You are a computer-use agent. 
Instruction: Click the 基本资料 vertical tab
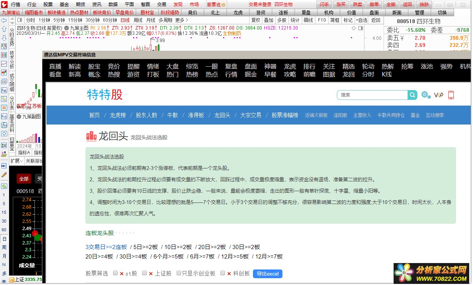[x=12, y=124]
